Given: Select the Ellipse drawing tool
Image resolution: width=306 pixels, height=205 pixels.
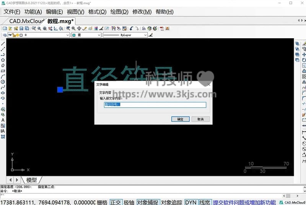Looking at the screenshot, I should click(x=3, y=93).
